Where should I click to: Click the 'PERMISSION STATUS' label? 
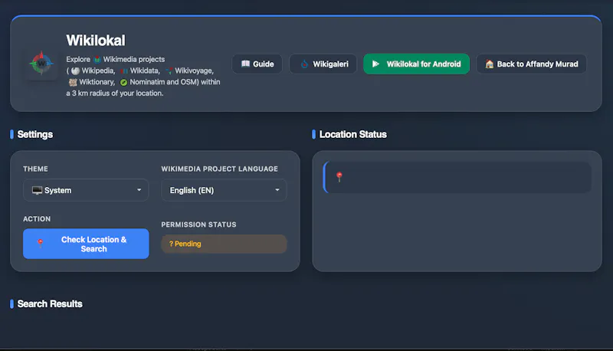click(x=198, y=225)
